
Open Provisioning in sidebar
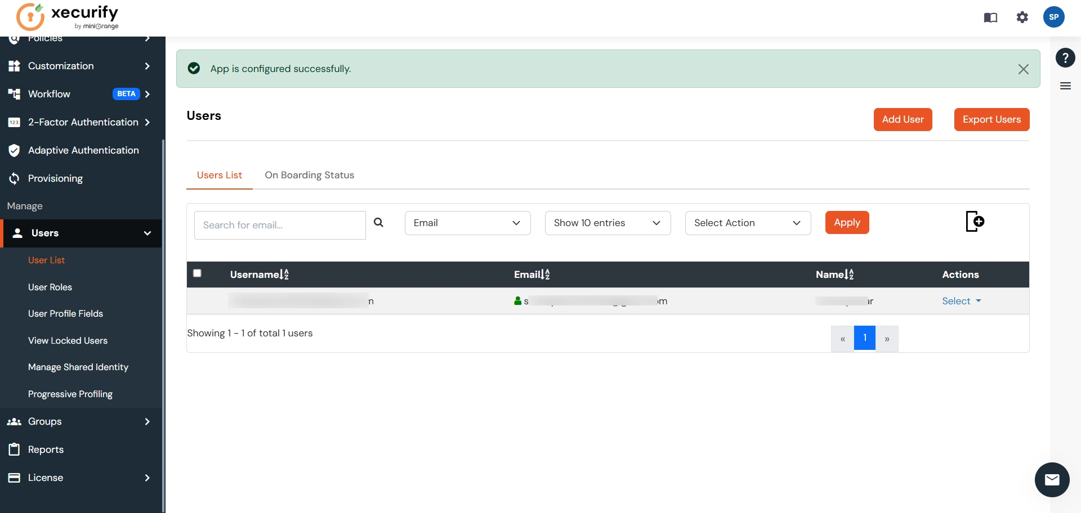click(x=55, y=178)
